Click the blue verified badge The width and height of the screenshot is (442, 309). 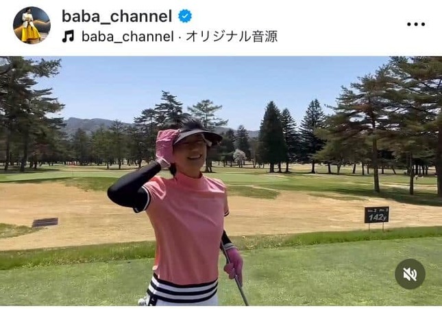[x=185, y=16]
